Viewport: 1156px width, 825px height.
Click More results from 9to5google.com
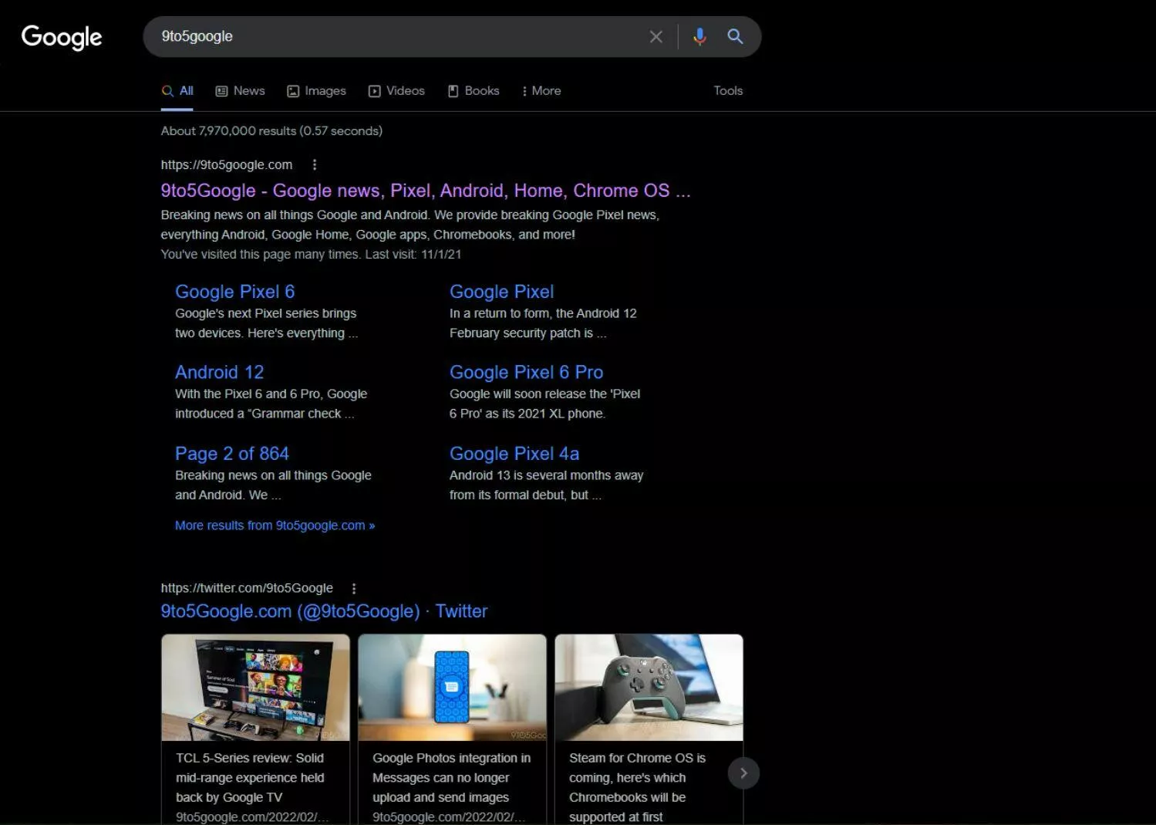[x=275, y=526]
